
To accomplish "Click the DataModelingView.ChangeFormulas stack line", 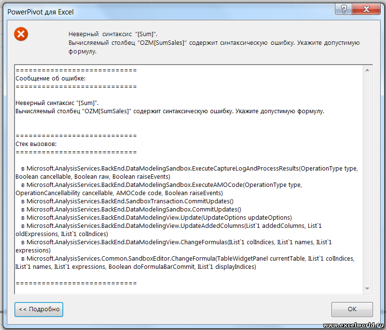I will 174,246.
